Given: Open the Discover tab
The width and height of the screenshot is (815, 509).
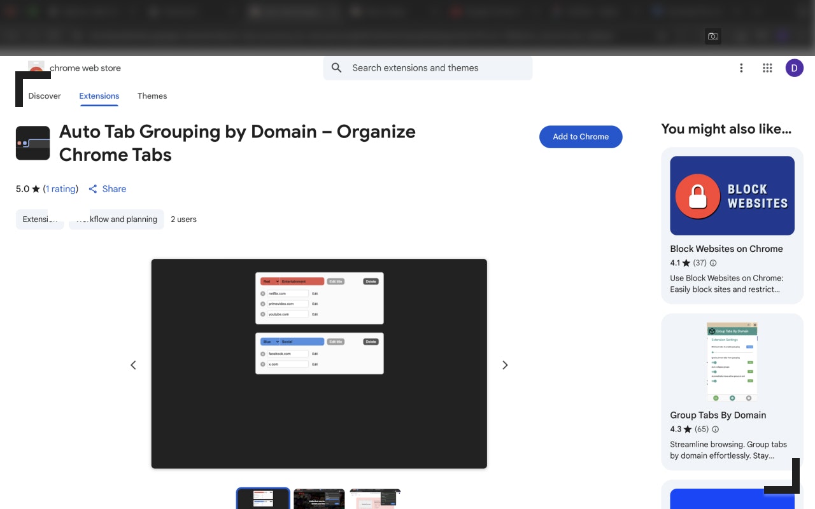Looking at the screenshot, I should pyautogui.click(x=45, y=96).
